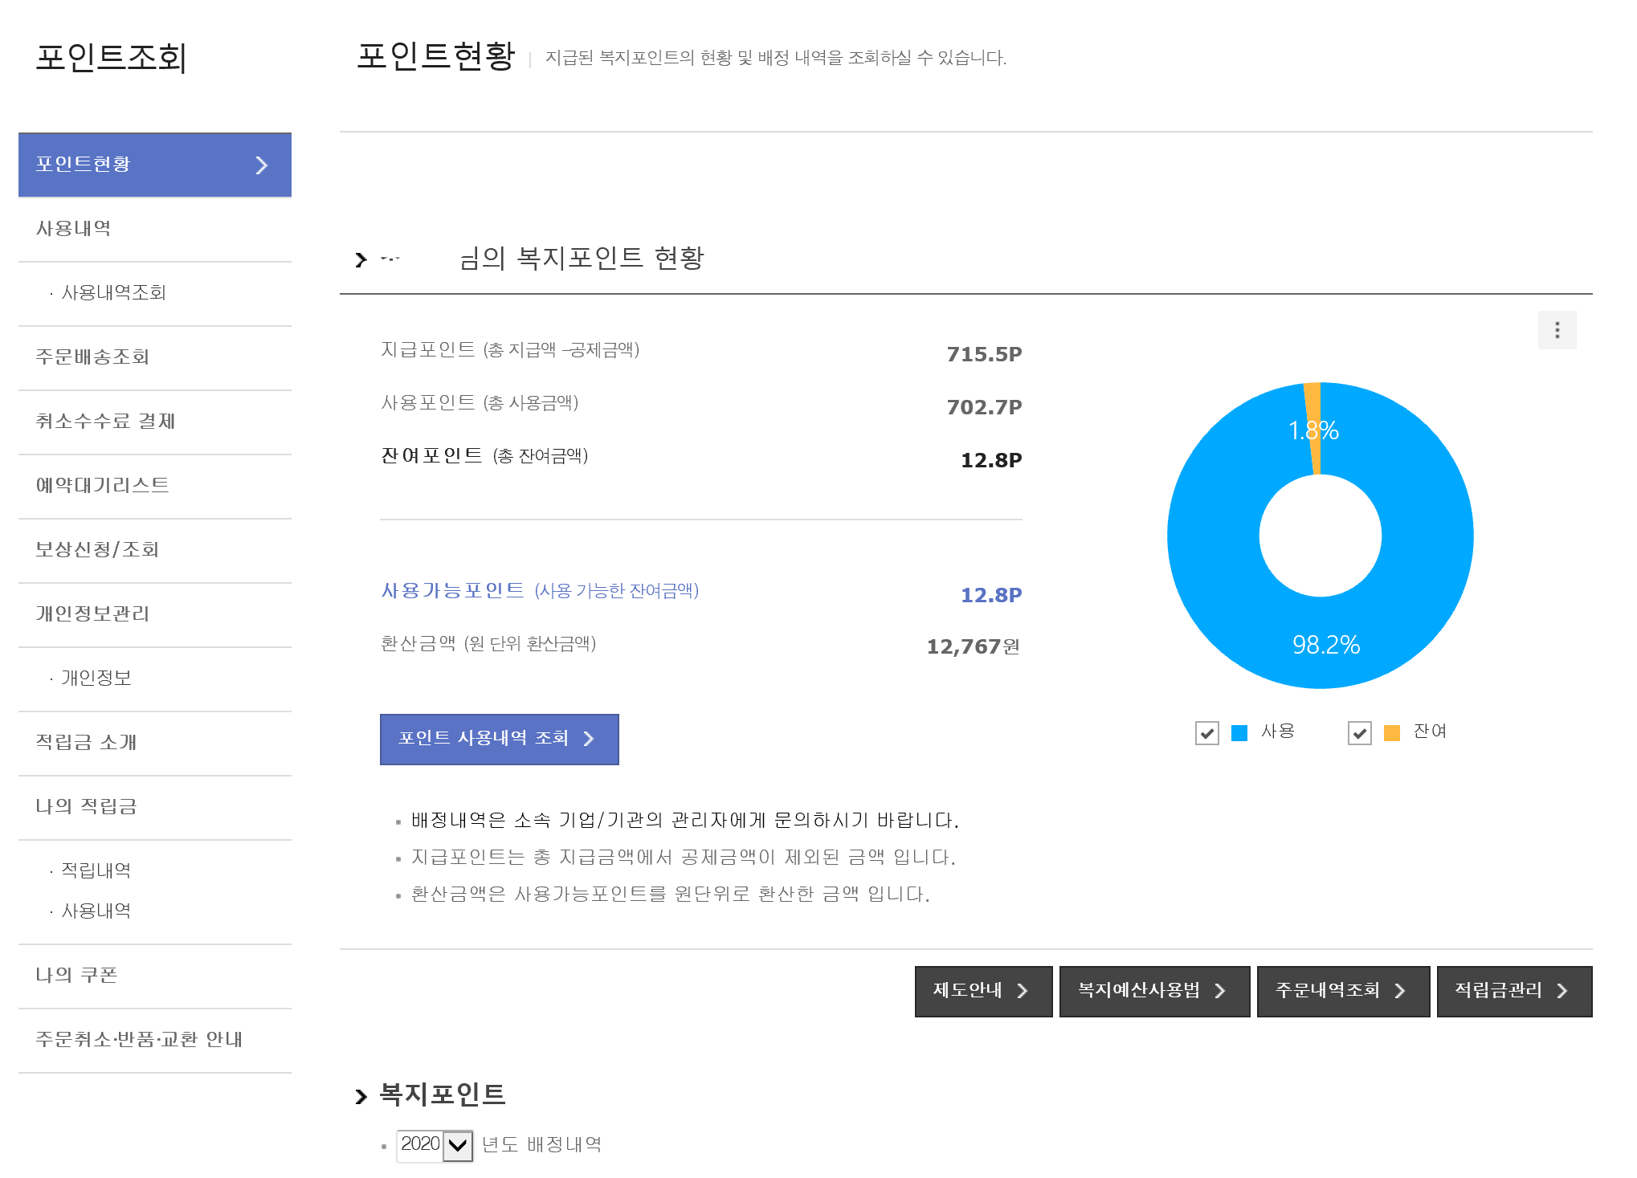Click the arrow icon on 제도안내 button
Image resolution: width=1637 pixels, height=1178 pixels.
point(1022,991)
